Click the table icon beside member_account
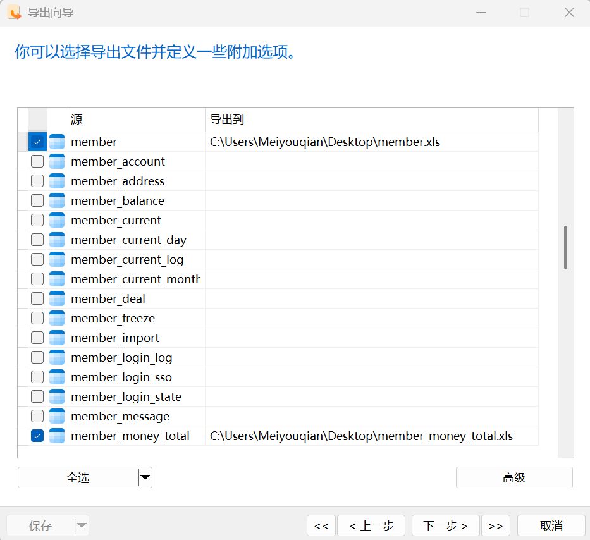This screenshot has height=540, width=590. [x=57, y=162]
